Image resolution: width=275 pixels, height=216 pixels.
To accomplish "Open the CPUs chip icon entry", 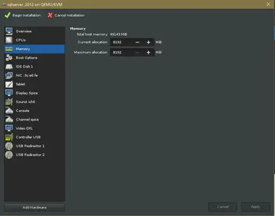I will point(9,40).
